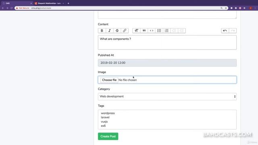The height and width of the screenshot is (145, 258).
Task: Click Choose file for the image upload
Action: tap(109, 80)
